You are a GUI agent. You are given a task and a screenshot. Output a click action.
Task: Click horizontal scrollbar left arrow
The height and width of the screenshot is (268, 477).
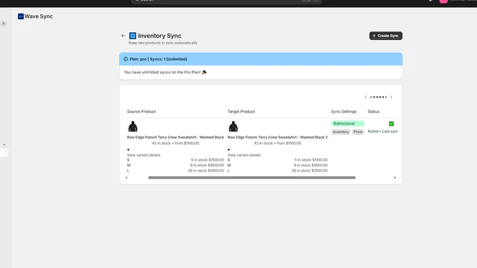126,177
